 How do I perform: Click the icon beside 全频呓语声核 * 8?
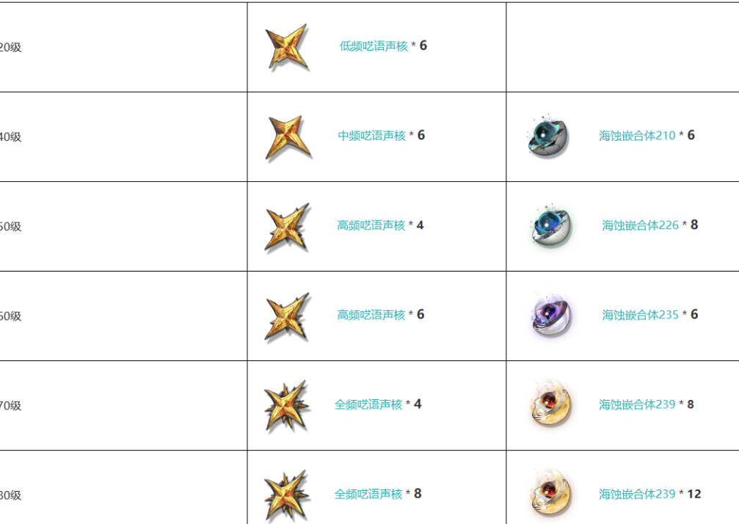[x=286, y=495]
